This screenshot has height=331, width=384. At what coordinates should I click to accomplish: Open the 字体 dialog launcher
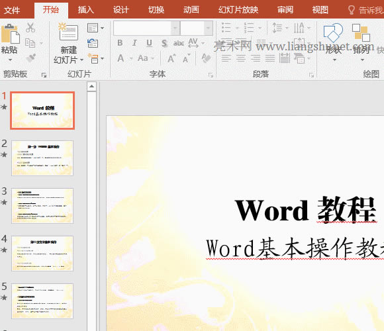pos(211,75)
